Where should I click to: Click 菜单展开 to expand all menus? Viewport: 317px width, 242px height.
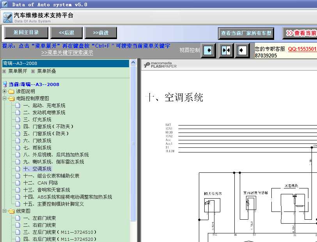(18, 71)
